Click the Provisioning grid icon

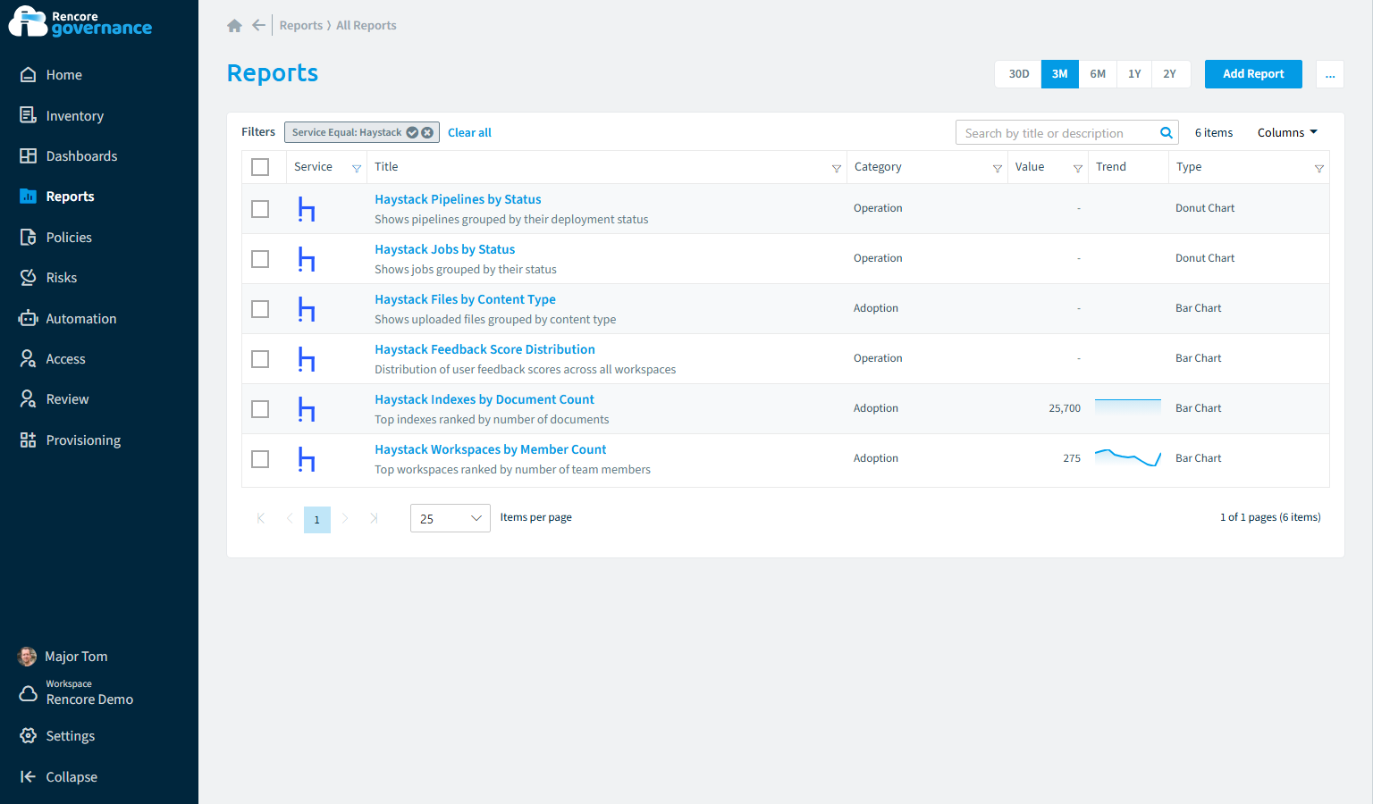tap(29, 440)
